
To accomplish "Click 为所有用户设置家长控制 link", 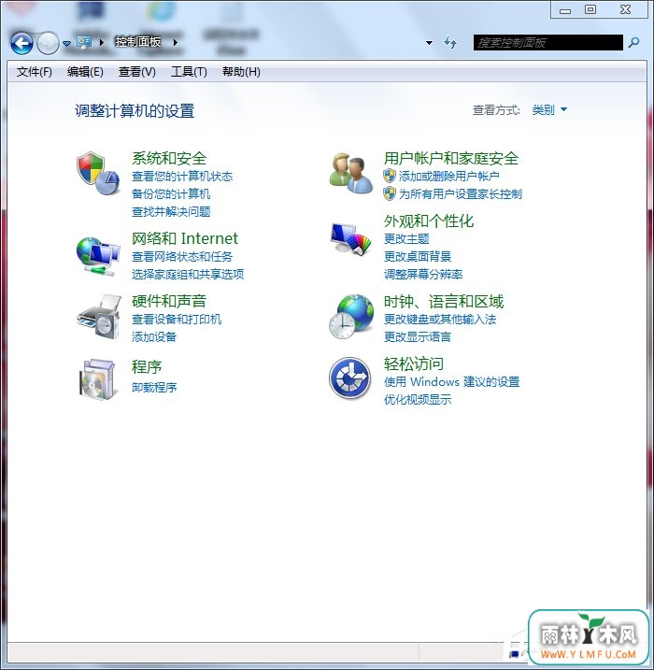I will click(x=460, y=194).
